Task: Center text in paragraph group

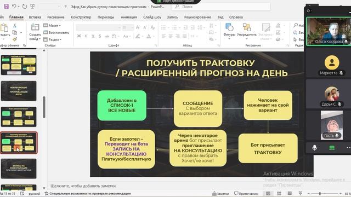Action: 171,36
